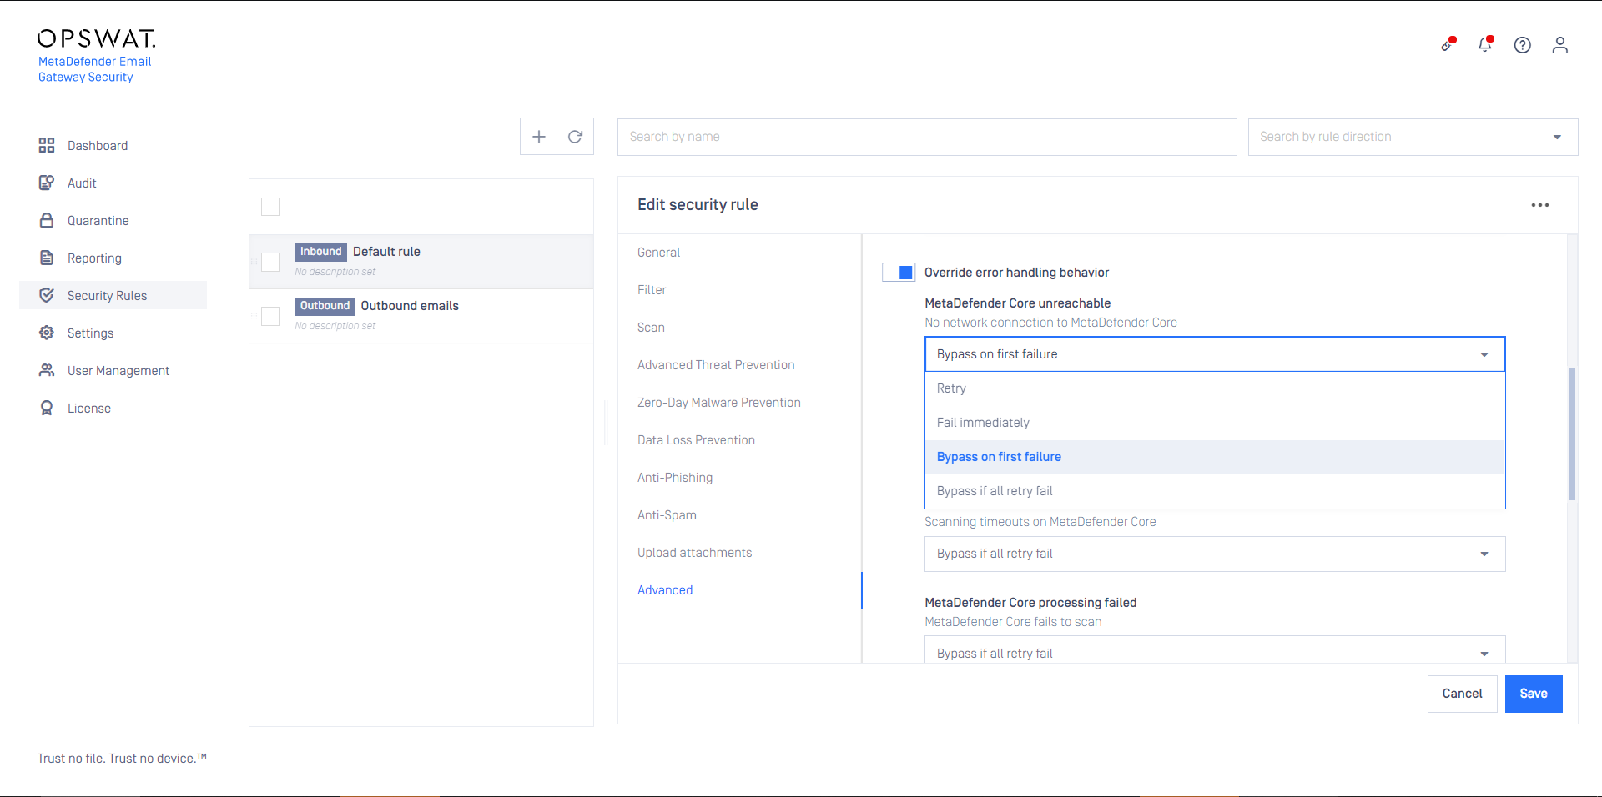The image size is (1602, 797).
Task: Open the connection status link icon
Action: 1448,45
